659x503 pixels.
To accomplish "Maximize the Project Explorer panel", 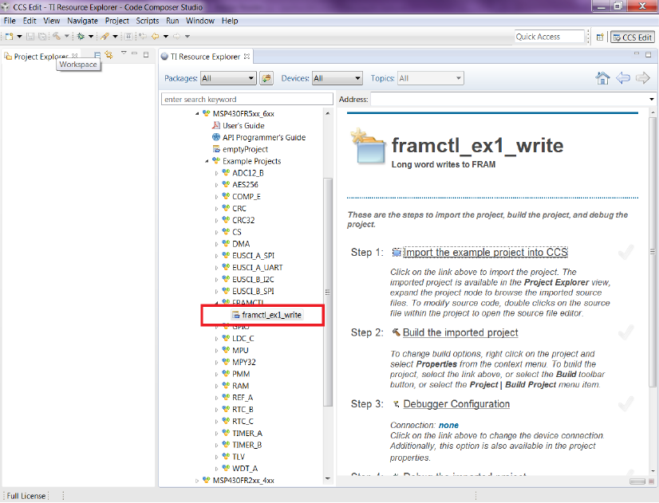I will coord(146,54).
